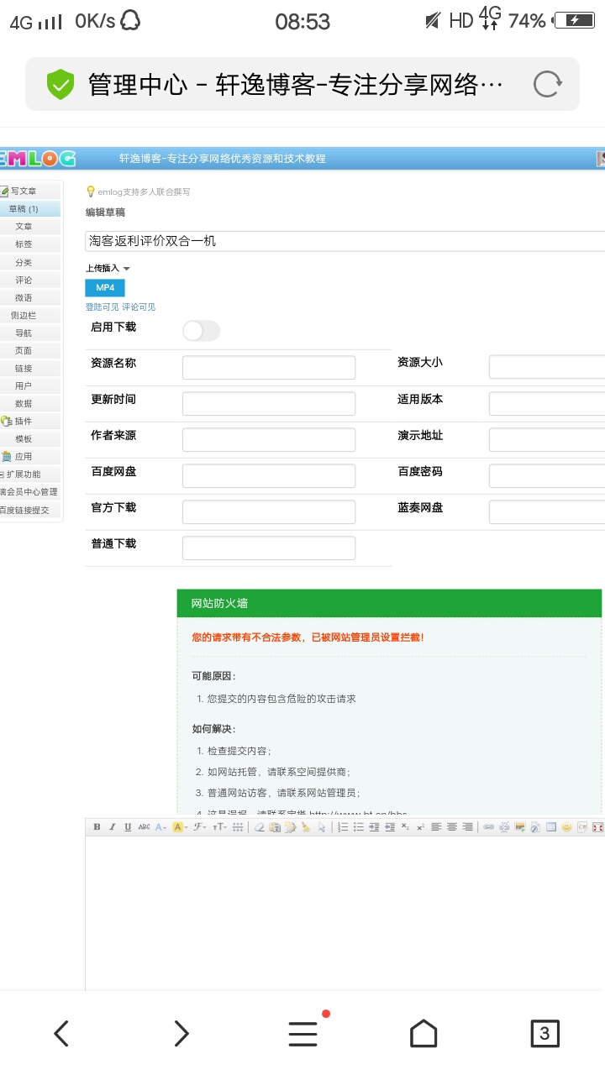
Task: Open the font size dropdown
Action: pos(218,827)
